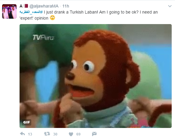
Task: Retweet this tweet using the retweet icon
Action: click(47, 134)
